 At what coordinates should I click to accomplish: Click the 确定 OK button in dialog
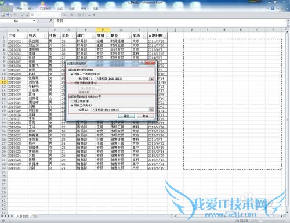coord(126,116)
